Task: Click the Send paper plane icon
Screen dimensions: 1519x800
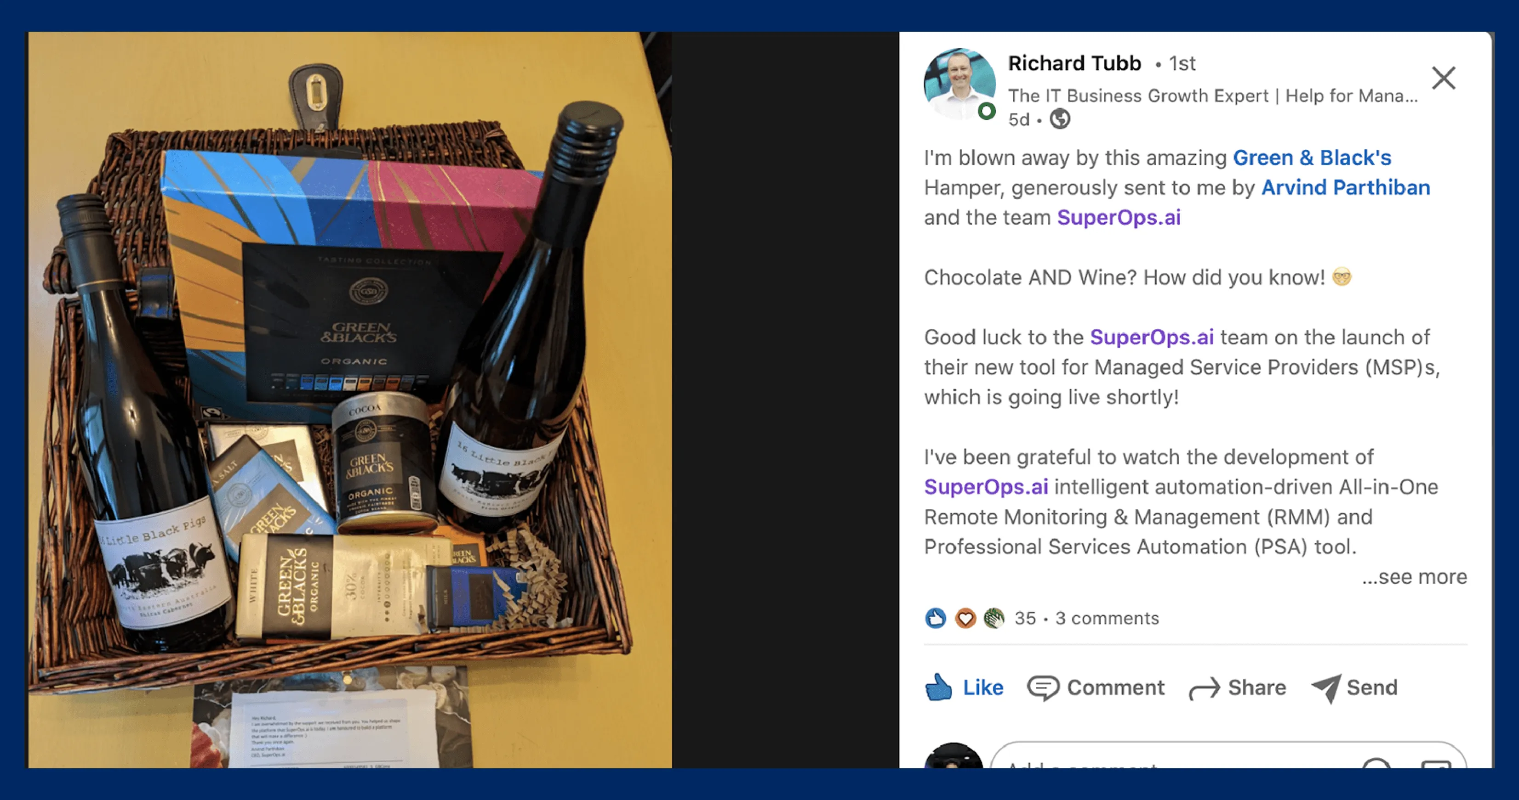Action: point(1326,688)
